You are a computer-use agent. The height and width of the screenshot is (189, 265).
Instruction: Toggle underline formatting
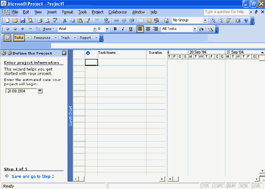click(131, 29)
